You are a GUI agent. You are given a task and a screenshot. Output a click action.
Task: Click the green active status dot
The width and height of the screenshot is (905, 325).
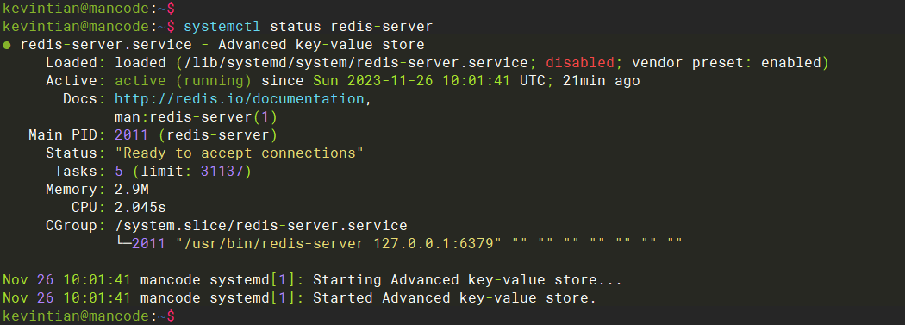click(x=6, y=45)
